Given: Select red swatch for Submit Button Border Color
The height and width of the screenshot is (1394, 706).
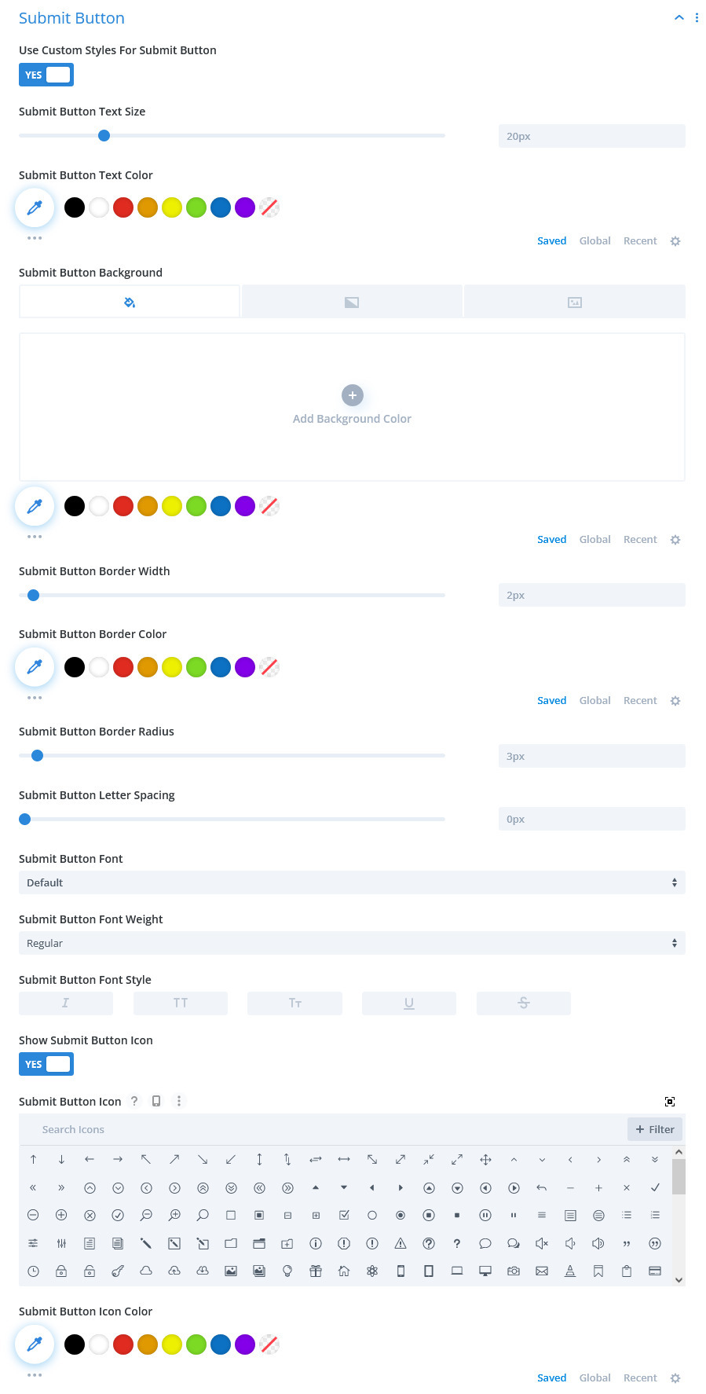Looking at the screenshot, I should click(x=123, y=667).
